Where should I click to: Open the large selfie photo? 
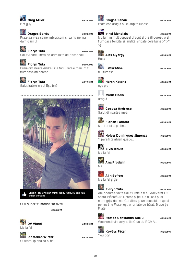(56, 144)
